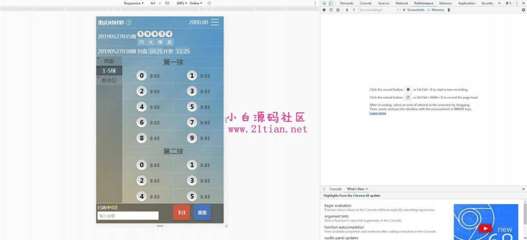Click the collect garbage trash icon

[449, 10]
